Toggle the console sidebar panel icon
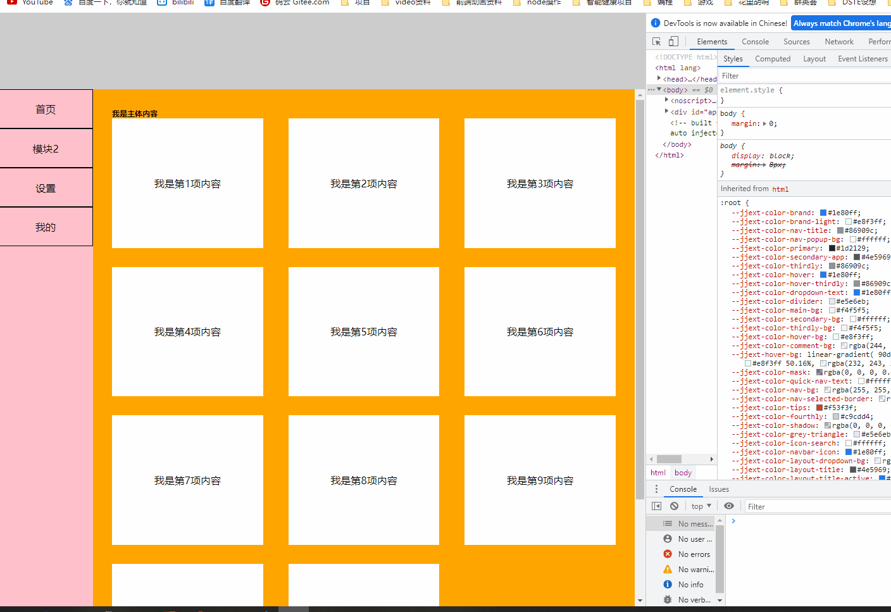891x612 pixels. (x=656, y=506)
